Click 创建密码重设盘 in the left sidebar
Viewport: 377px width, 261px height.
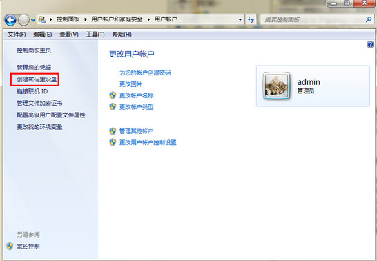37,79
